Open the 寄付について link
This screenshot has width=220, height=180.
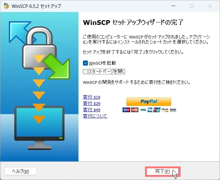[x=95, y=116]
